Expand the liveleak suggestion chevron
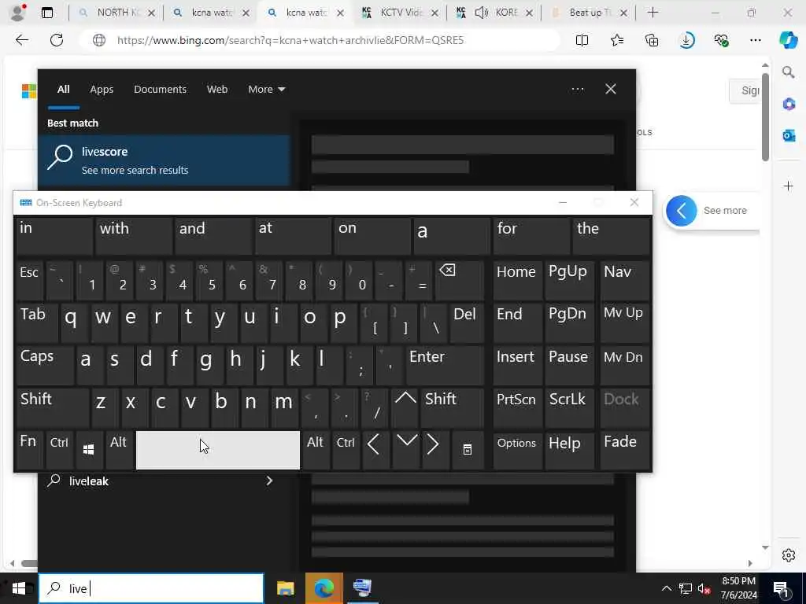The width and height of the screenshot is (806, 604). pyautogui.click(x=269, y=481)
